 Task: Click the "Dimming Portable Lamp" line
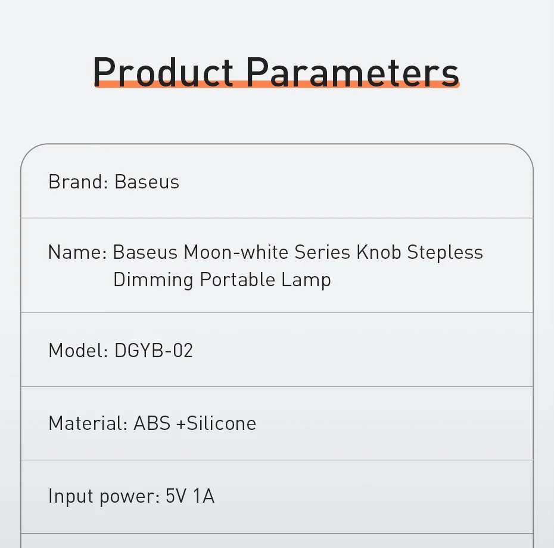[222, 280]
